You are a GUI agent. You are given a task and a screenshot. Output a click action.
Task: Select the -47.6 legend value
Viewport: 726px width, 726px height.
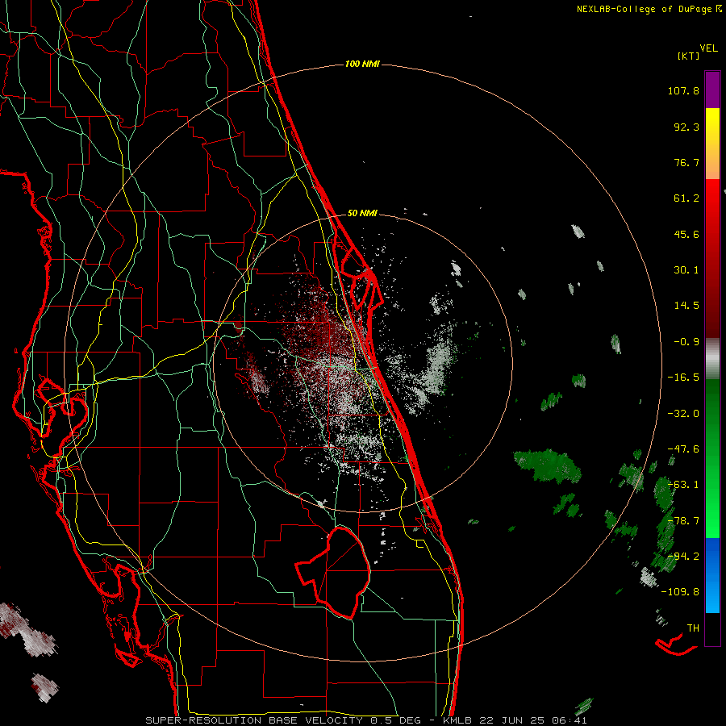pyautogui.click(x=683, y=449)
